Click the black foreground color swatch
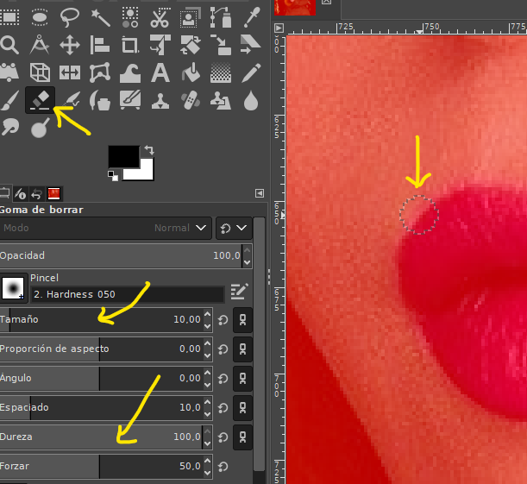 (122, 156)
